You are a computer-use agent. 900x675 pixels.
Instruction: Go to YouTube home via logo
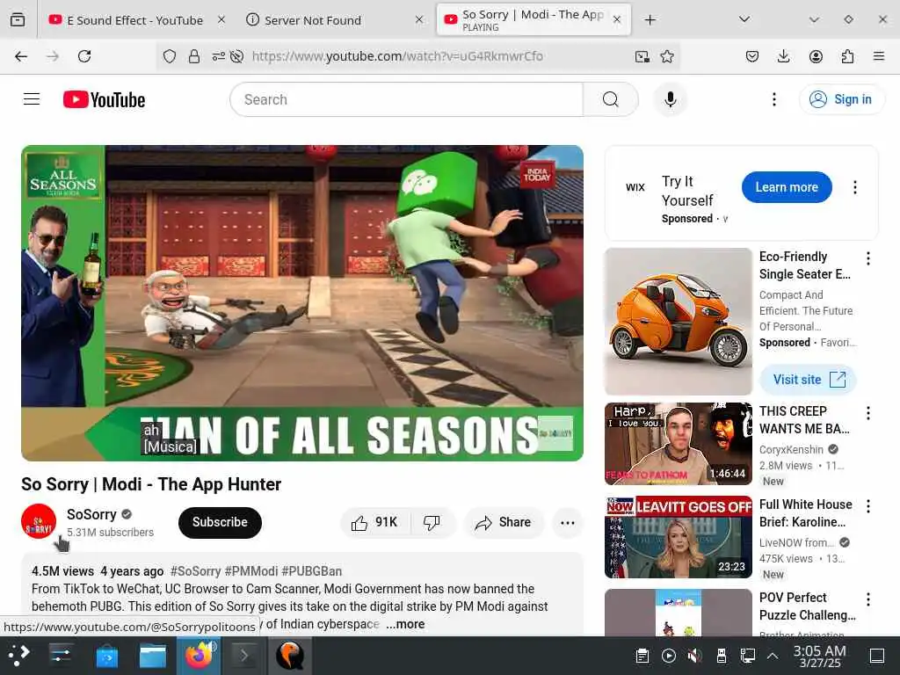tap(104, 100)
